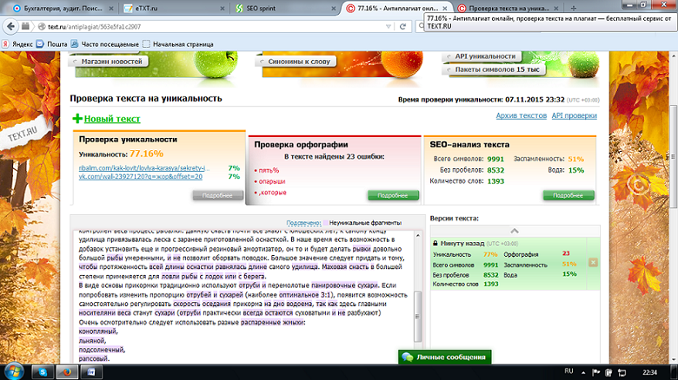678x380 pixels.
Task: Click text area scrollbar thumb
Action: 418,316
